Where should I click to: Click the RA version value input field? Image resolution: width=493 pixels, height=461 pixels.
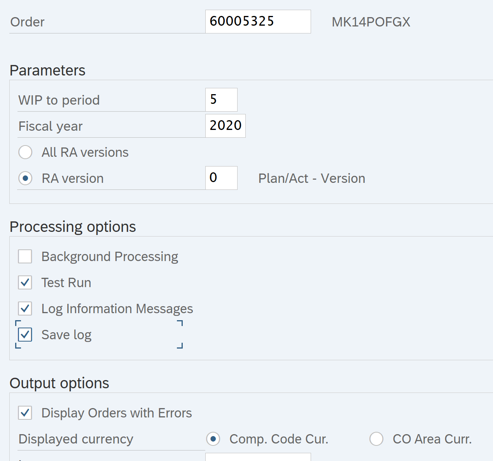(221, 178)
